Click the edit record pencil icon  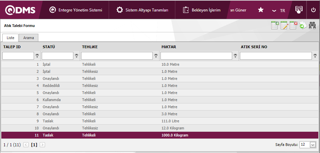click(284, 26)
